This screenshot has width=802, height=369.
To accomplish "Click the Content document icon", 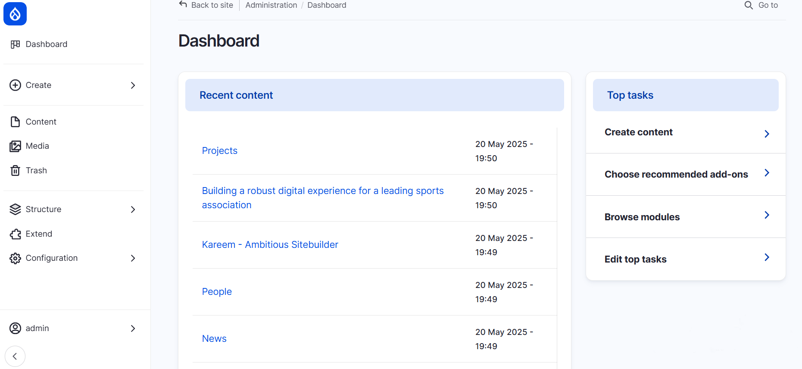I will click(16, 122).
